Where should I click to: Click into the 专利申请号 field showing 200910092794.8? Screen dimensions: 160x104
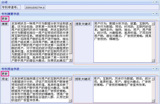tap(35, 7)
